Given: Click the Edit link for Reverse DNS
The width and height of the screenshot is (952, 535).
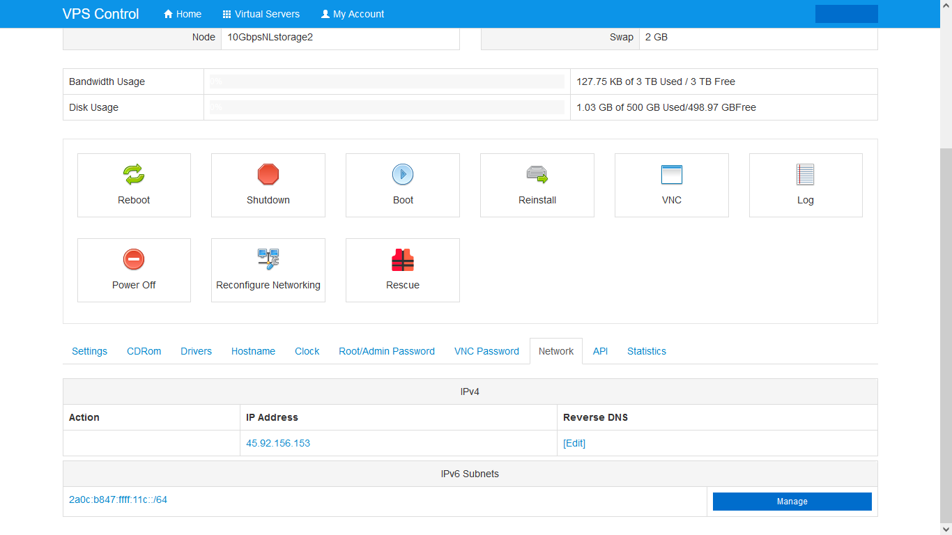Looking at the screenshot, I should [x=574, y=443].
